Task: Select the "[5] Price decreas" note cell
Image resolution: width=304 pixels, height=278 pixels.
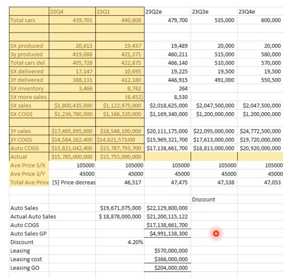Action: [x=73, y=182]
